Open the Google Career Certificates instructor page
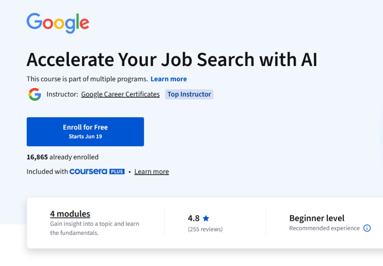383x266 pixels. pyautogui.click(x=120, y=94)
